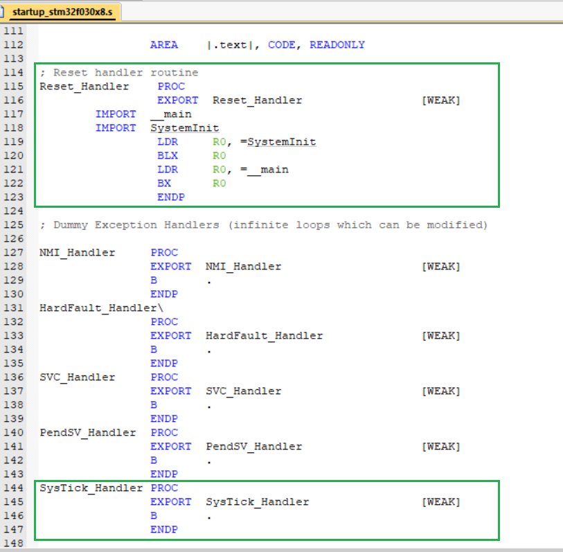Click the B instruction on line 146
The height and width of the screenshot is (552, 563).
coord(154,516)
